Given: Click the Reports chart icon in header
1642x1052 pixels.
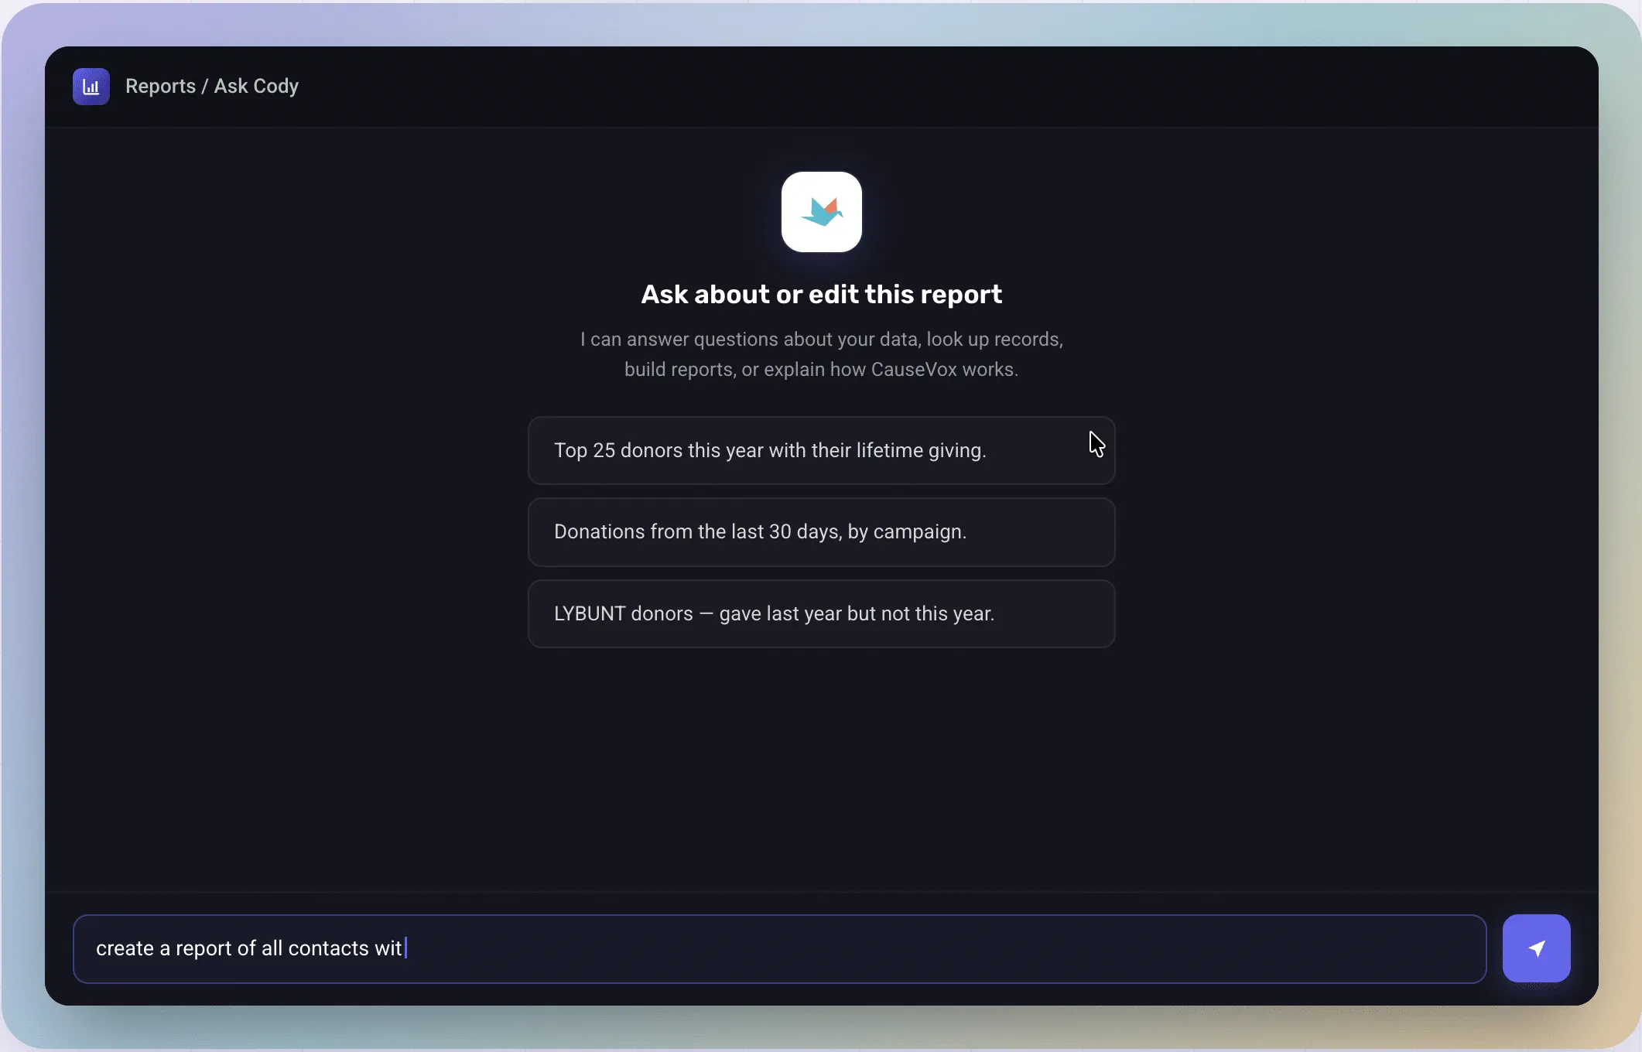Looking at the screenshot, I should click(91, 87).
